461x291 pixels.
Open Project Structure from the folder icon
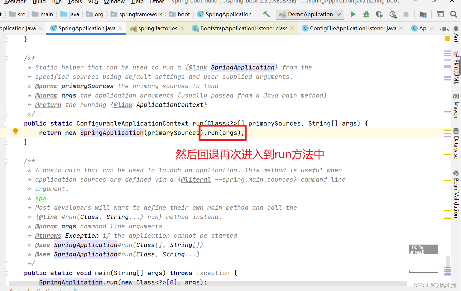point(423,14)
